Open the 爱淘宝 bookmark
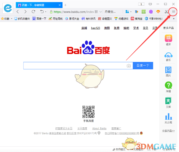 pyautogui.click(x=137, y=19)
